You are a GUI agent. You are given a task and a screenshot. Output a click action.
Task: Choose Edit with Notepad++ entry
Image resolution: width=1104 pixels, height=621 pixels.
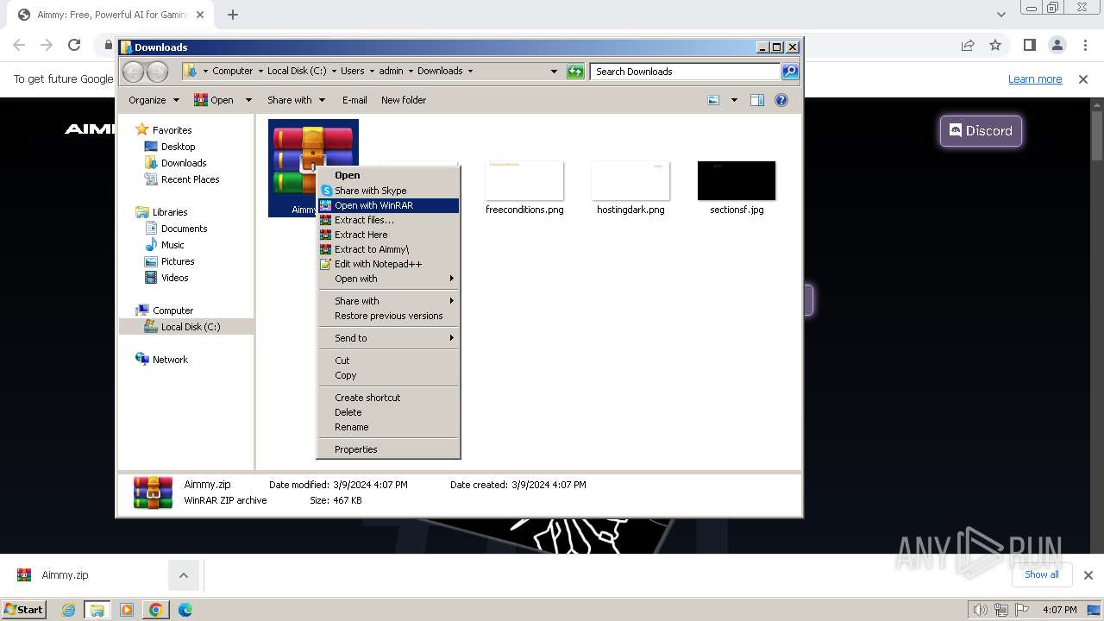click(x=388, y=264)
